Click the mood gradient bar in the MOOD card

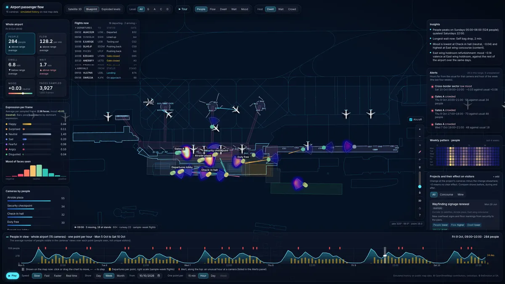[x=20, y=93]
